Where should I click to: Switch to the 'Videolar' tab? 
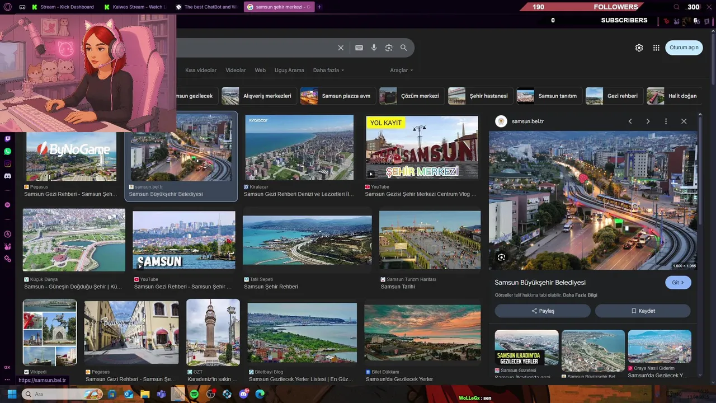click(x=235, y=70)
